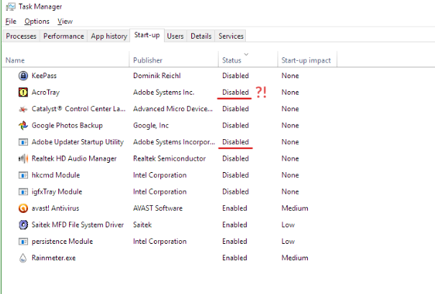
Task: Click the None impact of KeePass
Action: click(x=290, y=75)
